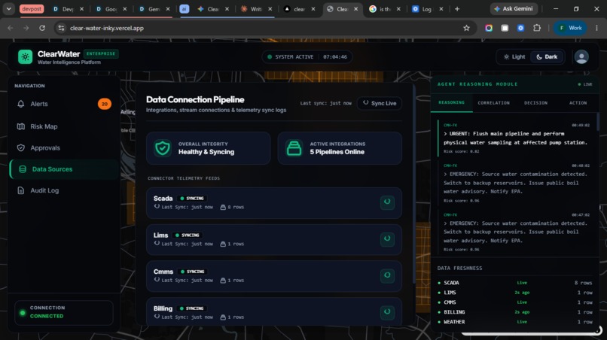This screenshot has height=340, width=607.
Task: Click Healthy & Syncing integrity status
Action: pos(206,152)
